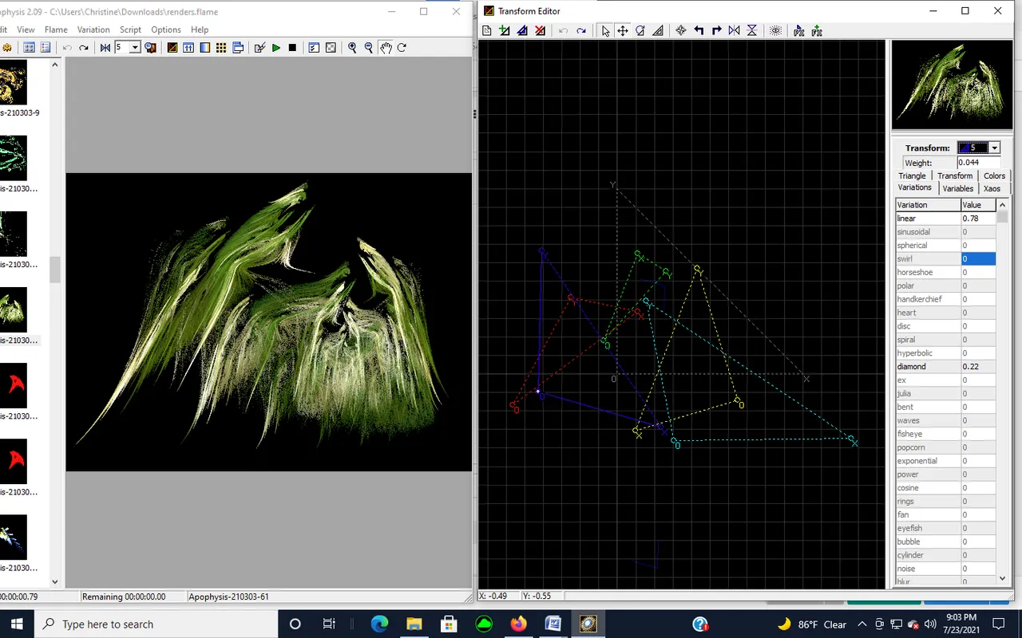Open the View menu
Screen dimensions: 1022x638
point(26,30)
